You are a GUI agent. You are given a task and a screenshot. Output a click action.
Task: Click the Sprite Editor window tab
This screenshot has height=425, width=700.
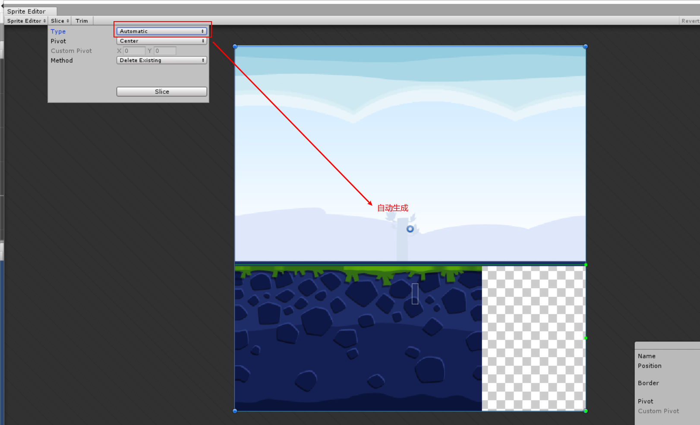(28, 11)
